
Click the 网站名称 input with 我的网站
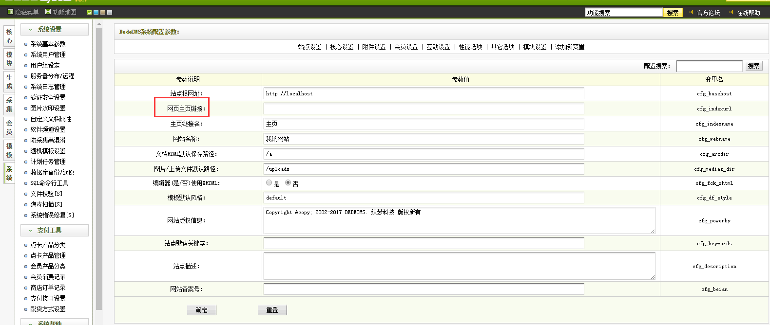pyautogui.click(x=423, y=139)
